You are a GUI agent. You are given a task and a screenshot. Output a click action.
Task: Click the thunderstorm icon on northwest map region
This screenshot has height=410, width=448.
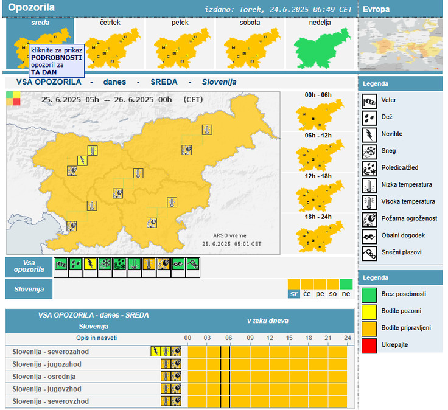tap(82, 161)
